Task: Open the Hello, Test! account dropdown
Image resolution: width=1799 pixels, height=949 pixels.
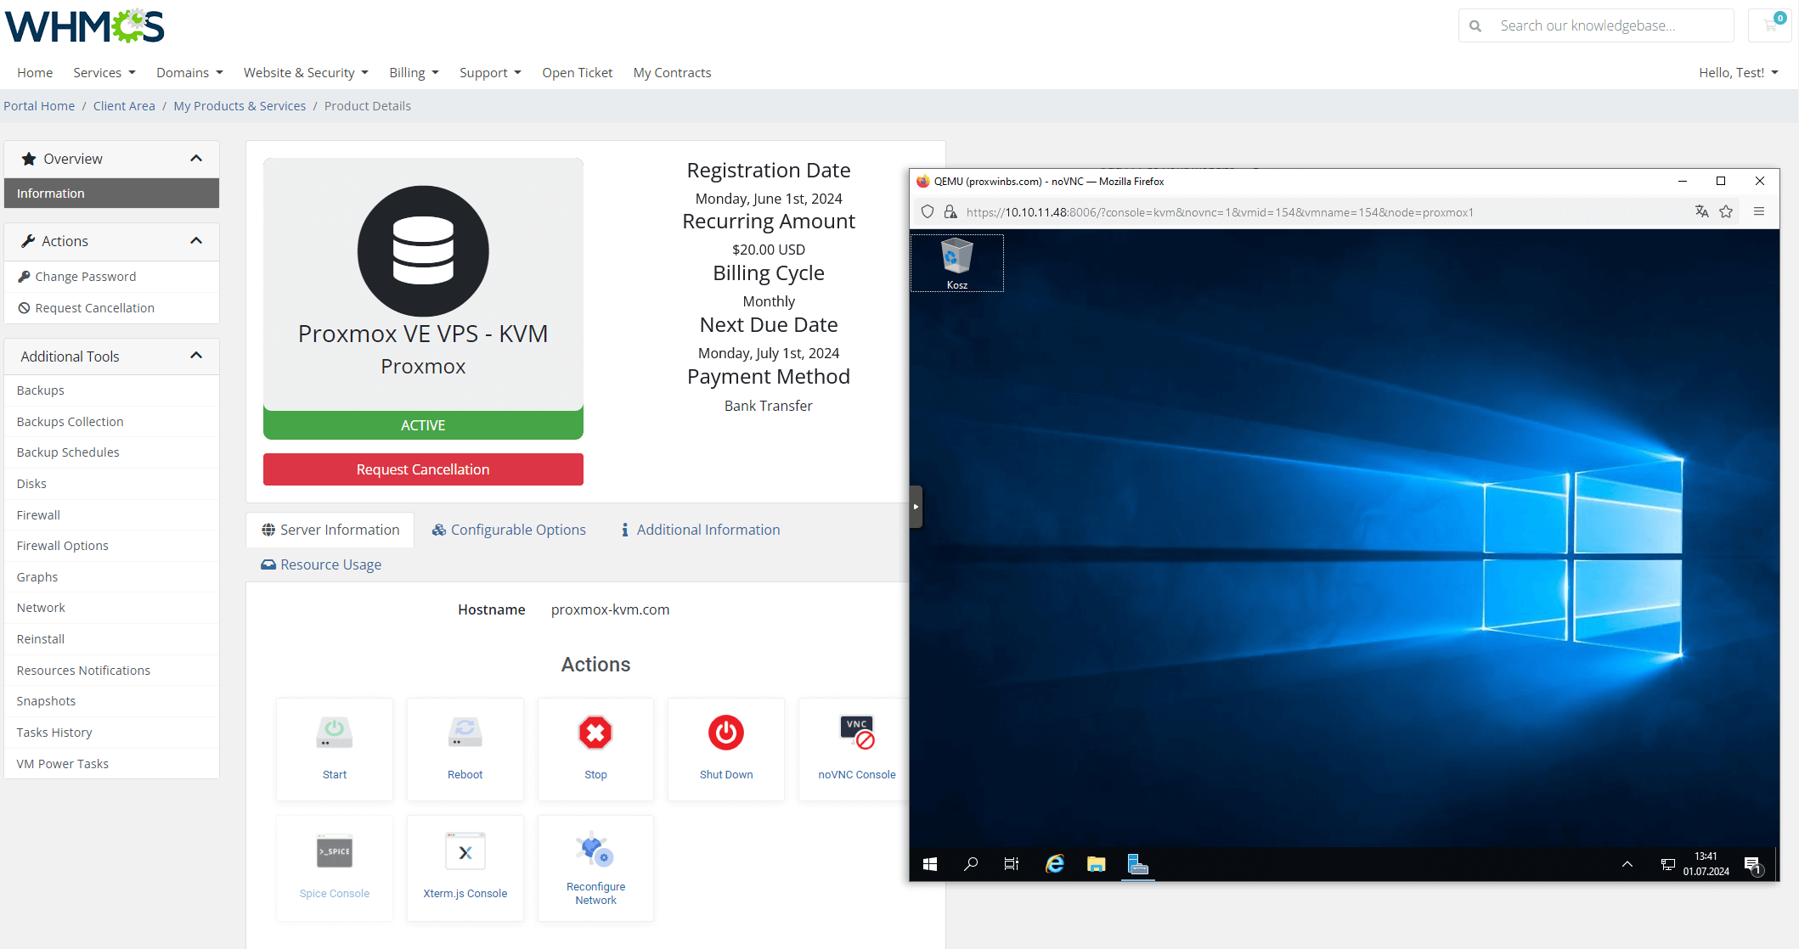Action: (x=1738, y=72)
